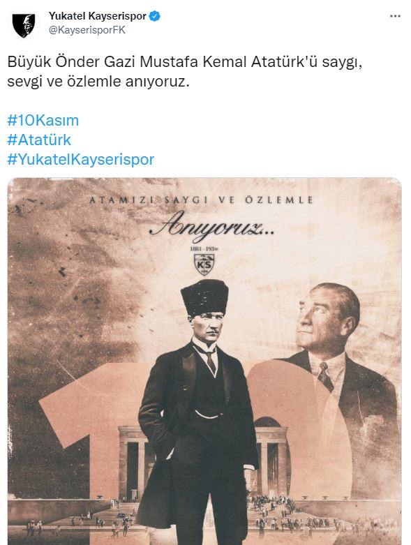
Task: Click the standing figure wearing the kalpak hat
Action: click(197, 410)
